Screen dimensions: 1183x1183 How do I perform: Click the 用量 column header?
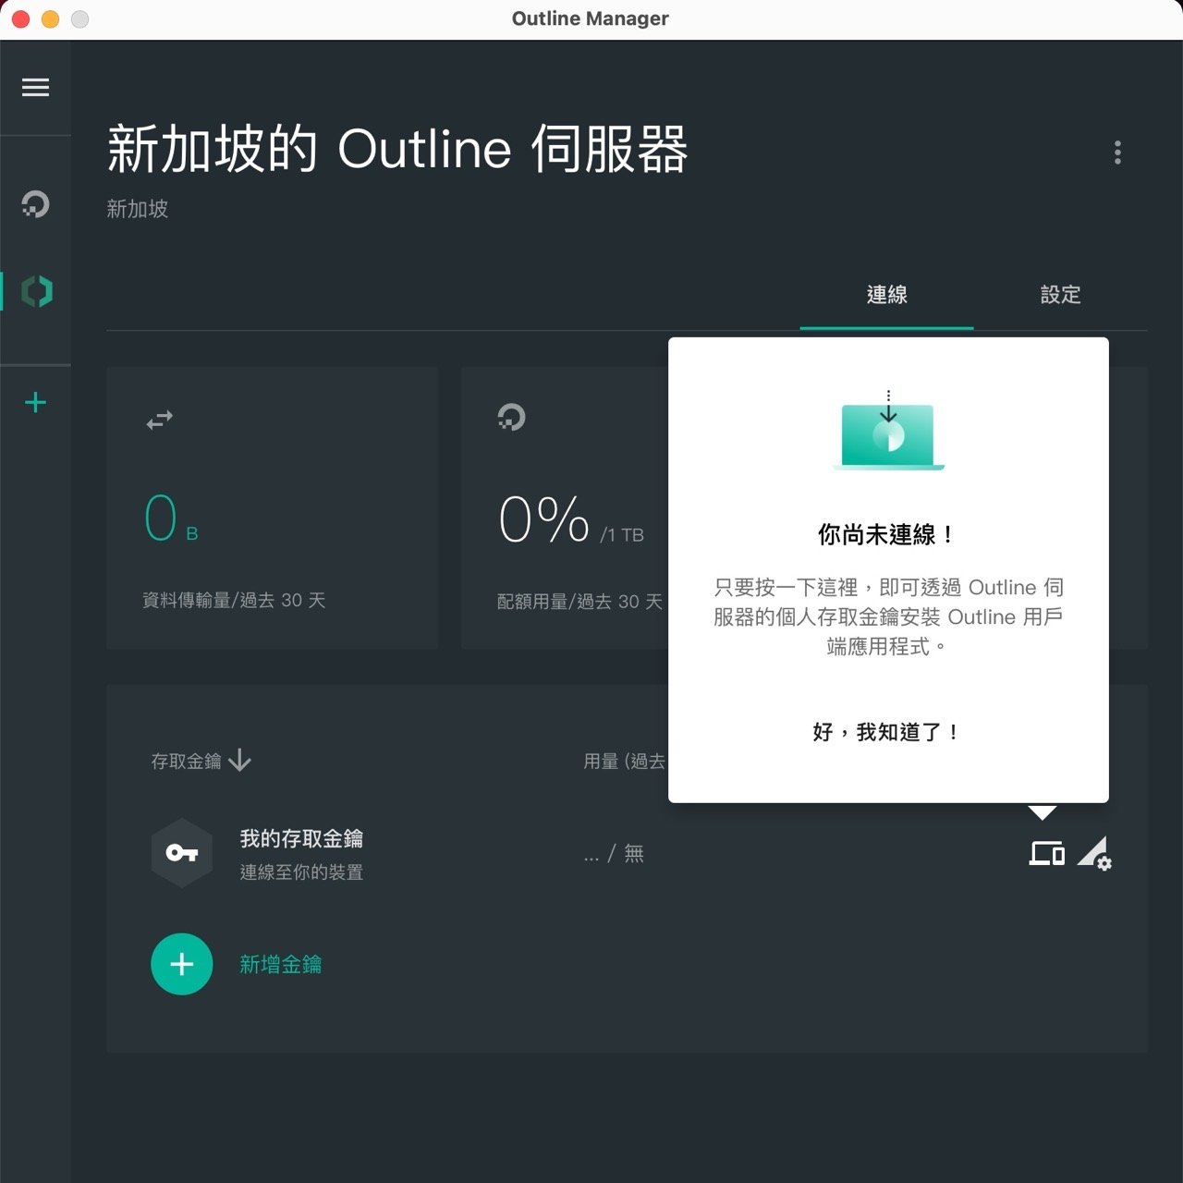point(625,761)
